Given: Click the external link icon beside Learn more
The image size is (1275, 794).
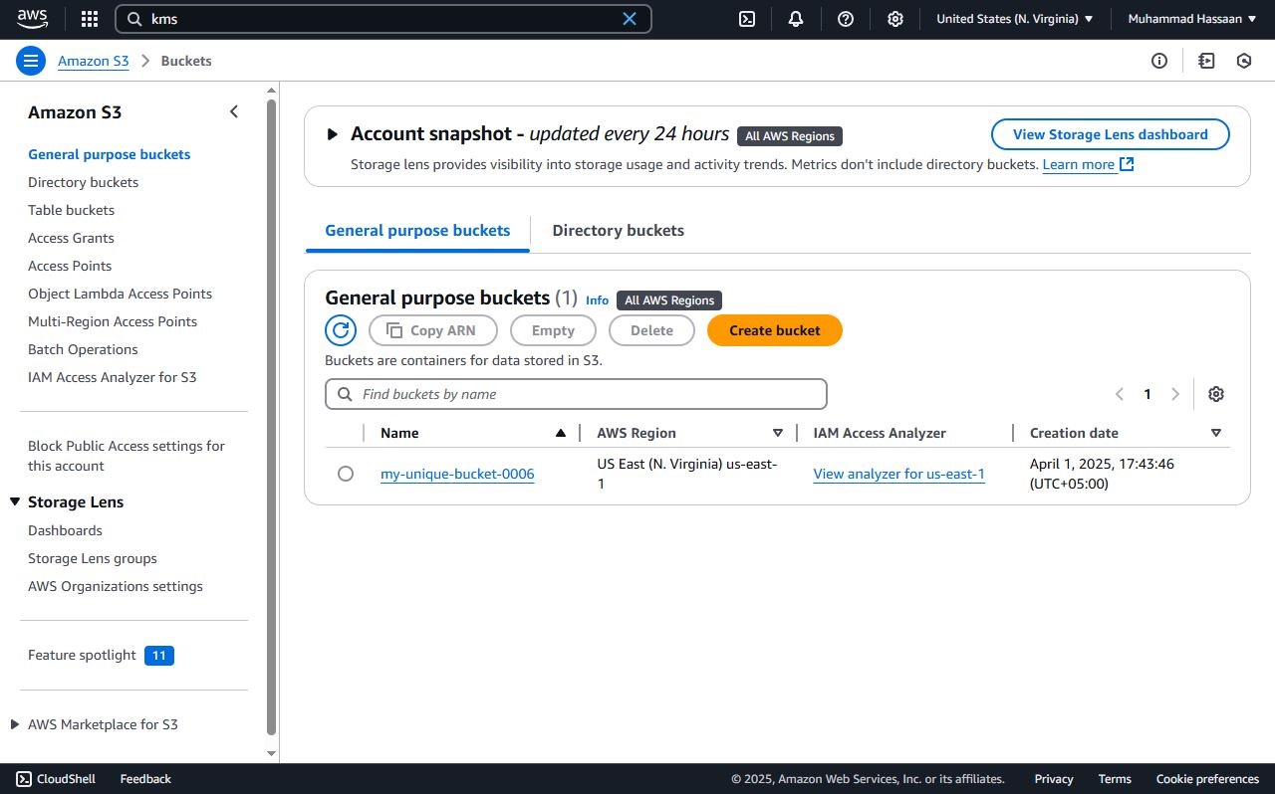Looking at the screenshot, I should point(1127,164).
